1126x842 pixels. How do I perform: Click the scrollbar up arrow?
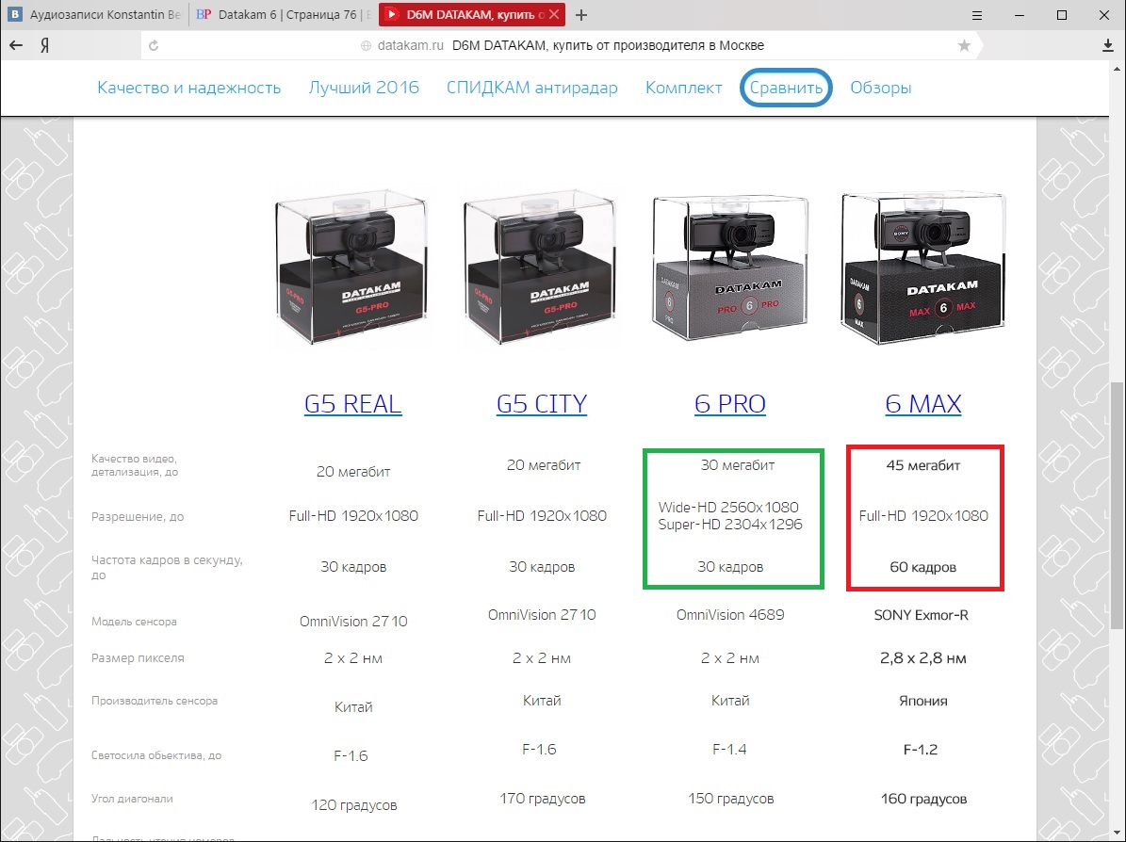coord(1118,69)
